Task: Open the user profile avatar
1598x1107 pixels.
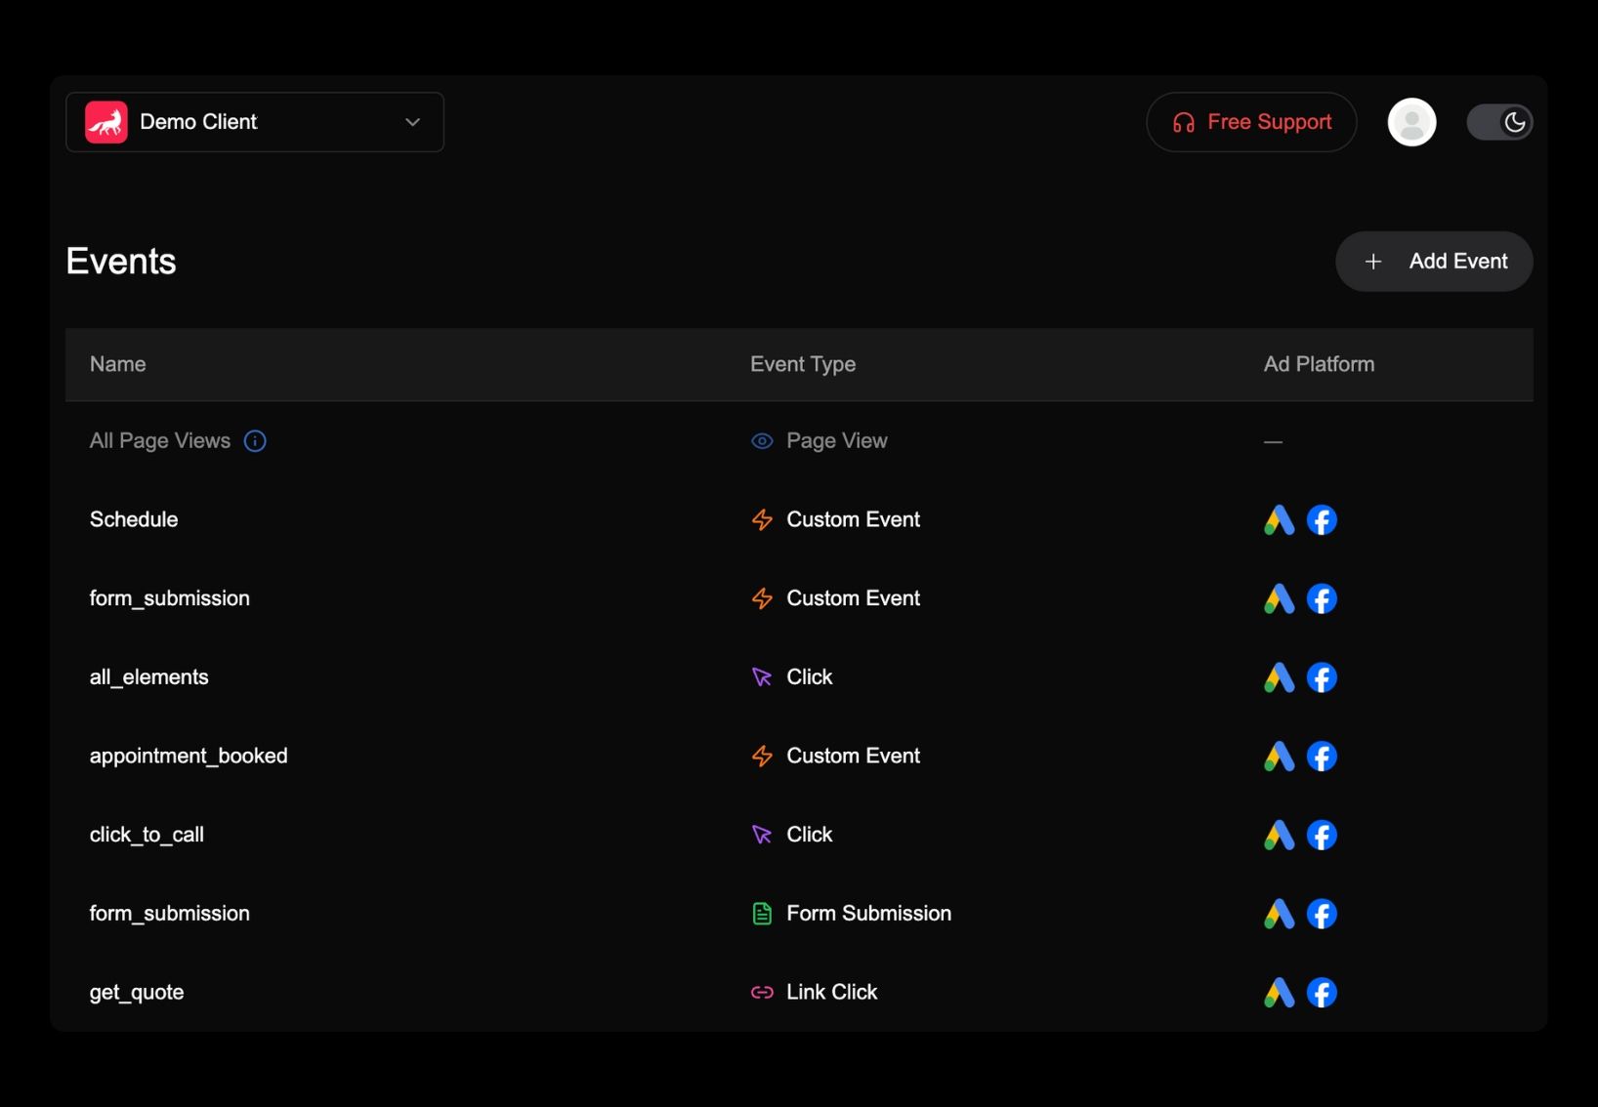Action: point(1411,122)
